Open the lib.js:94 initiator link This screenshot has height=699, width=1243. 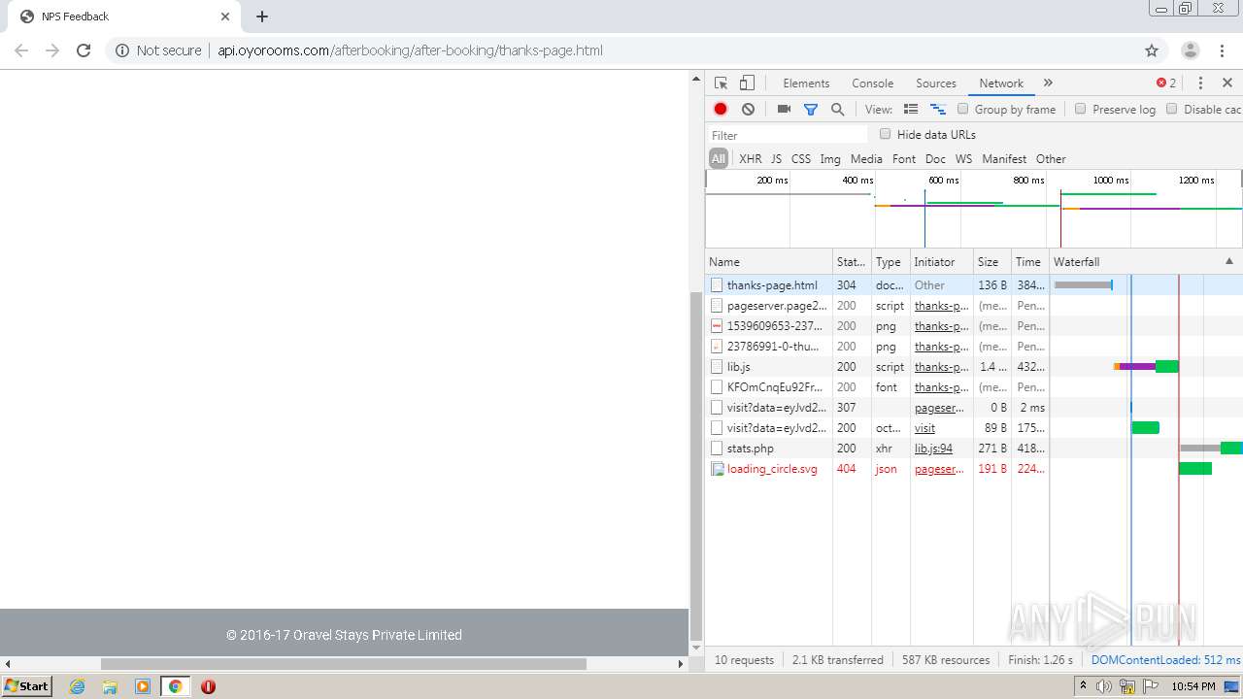933,449
